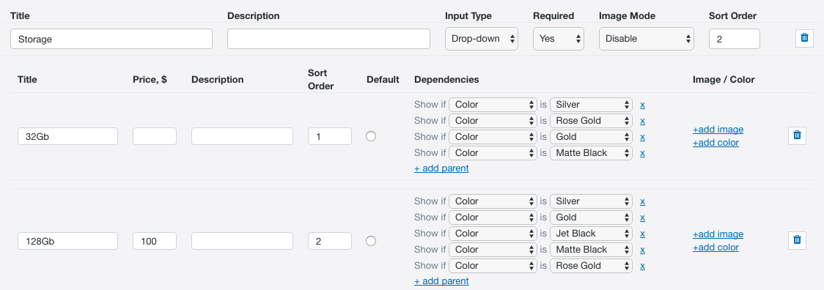This screenshot has width=824, height=290.
Task: Focus the Storage option Description field
Action: [328, 39]
